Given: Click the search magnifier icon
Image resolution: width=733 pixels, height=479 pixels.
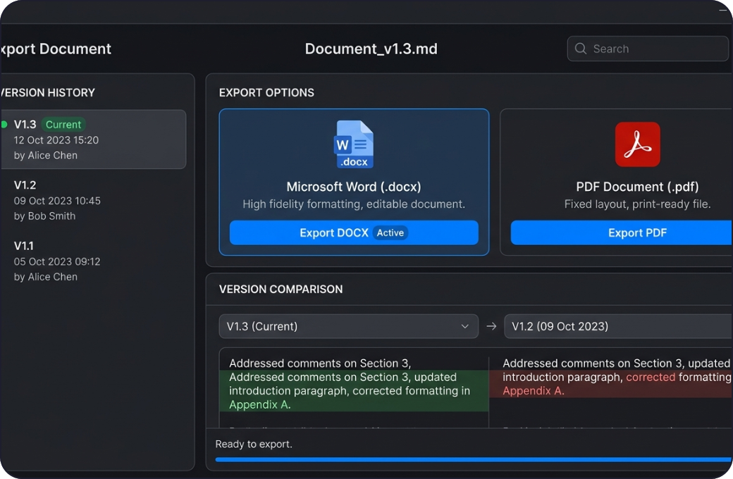Looking at the screenshot, I should coord(580,49).
